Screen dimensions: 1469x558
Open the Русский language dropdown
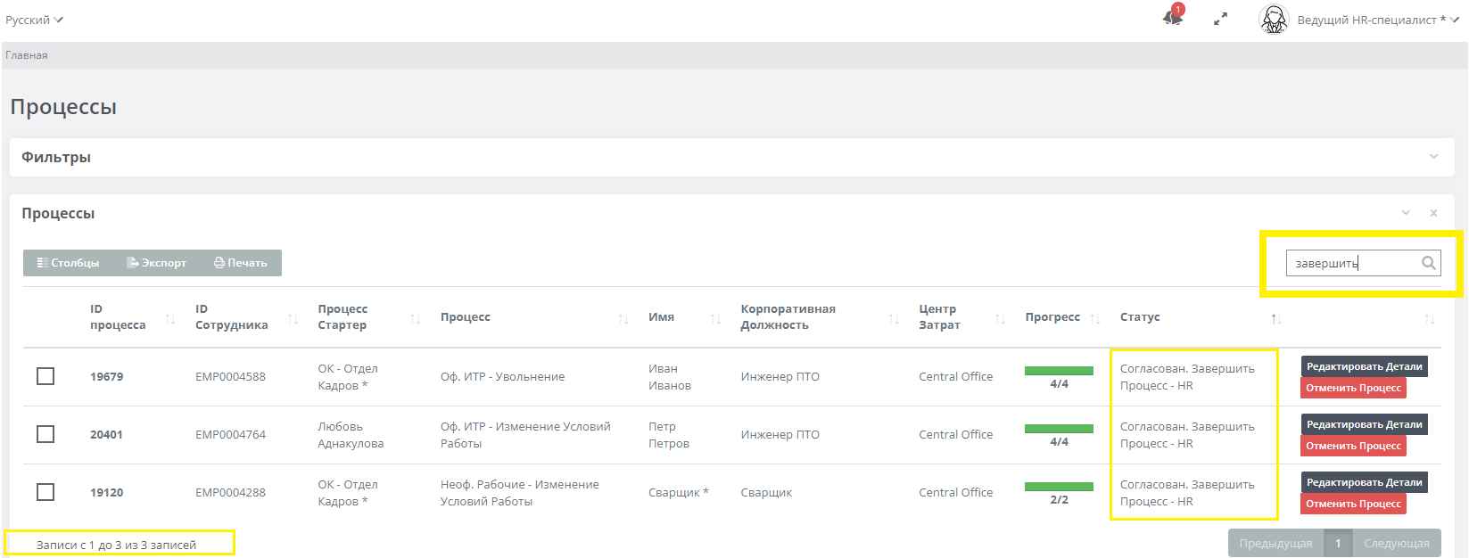click(34, 20)
